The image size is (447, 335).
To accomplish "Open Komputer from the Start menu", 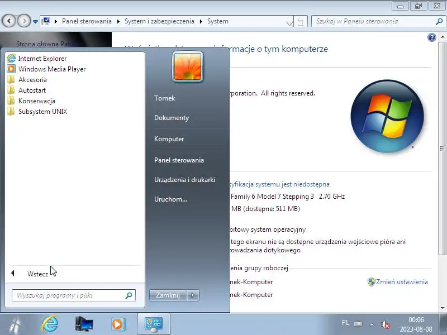I will pos(169,139).
